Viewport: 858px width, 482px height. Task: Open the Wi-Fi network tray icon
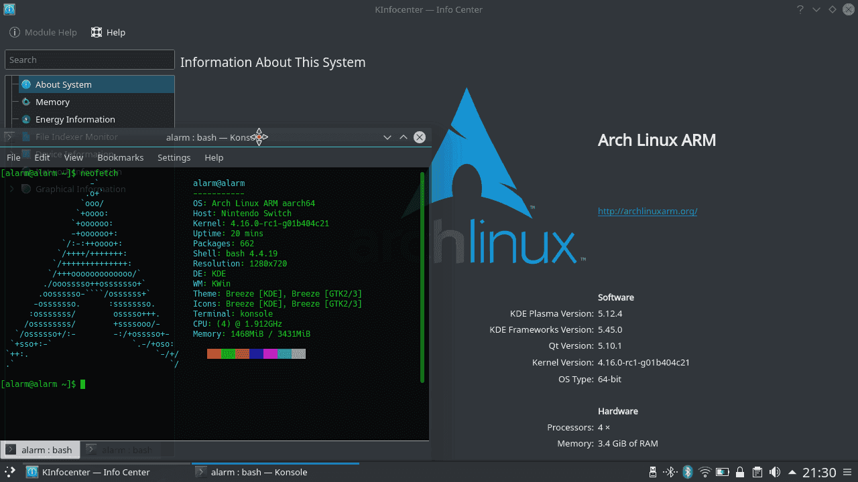[704, 472]
